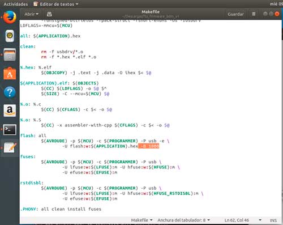Open the Terminal from the dock
The image size is (283, 225).
10,130
